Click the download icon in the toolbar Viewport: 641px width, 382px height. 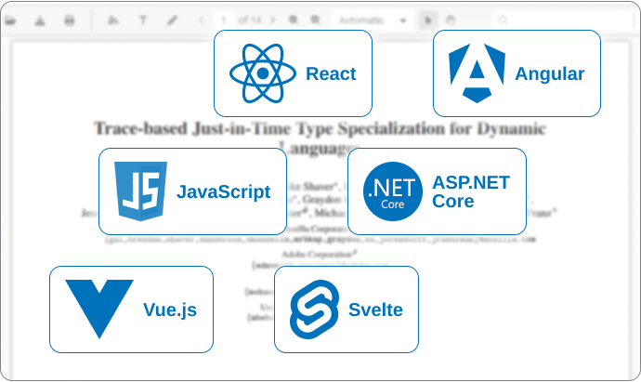tap(40, 20)
